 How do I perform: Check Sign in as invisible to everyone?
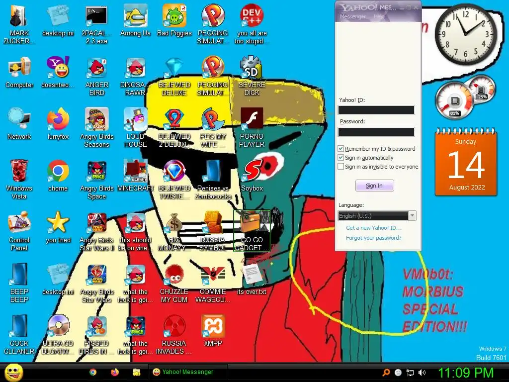[x=340, y=166]
